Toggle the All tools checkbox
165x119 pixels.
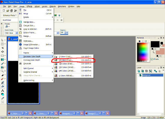pos(152,59)
